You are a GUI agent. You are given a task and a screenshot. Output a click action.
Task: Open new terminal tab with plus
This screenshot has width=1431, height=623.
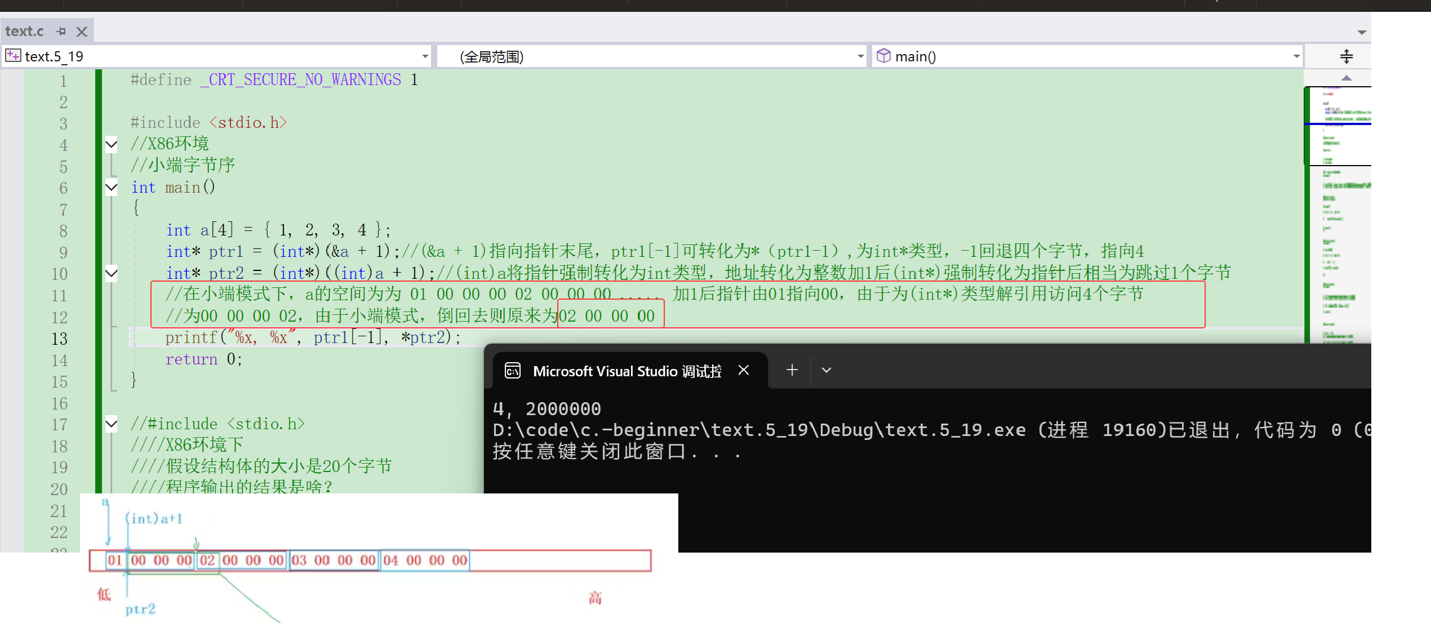click(792, 370)
